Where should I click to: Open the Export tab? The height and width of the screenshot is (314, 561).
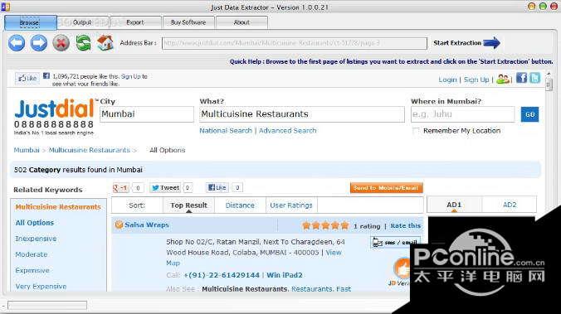coord(135,22)
